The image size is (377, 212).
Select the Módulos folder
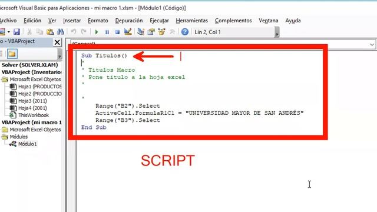(x=15, y=137)
